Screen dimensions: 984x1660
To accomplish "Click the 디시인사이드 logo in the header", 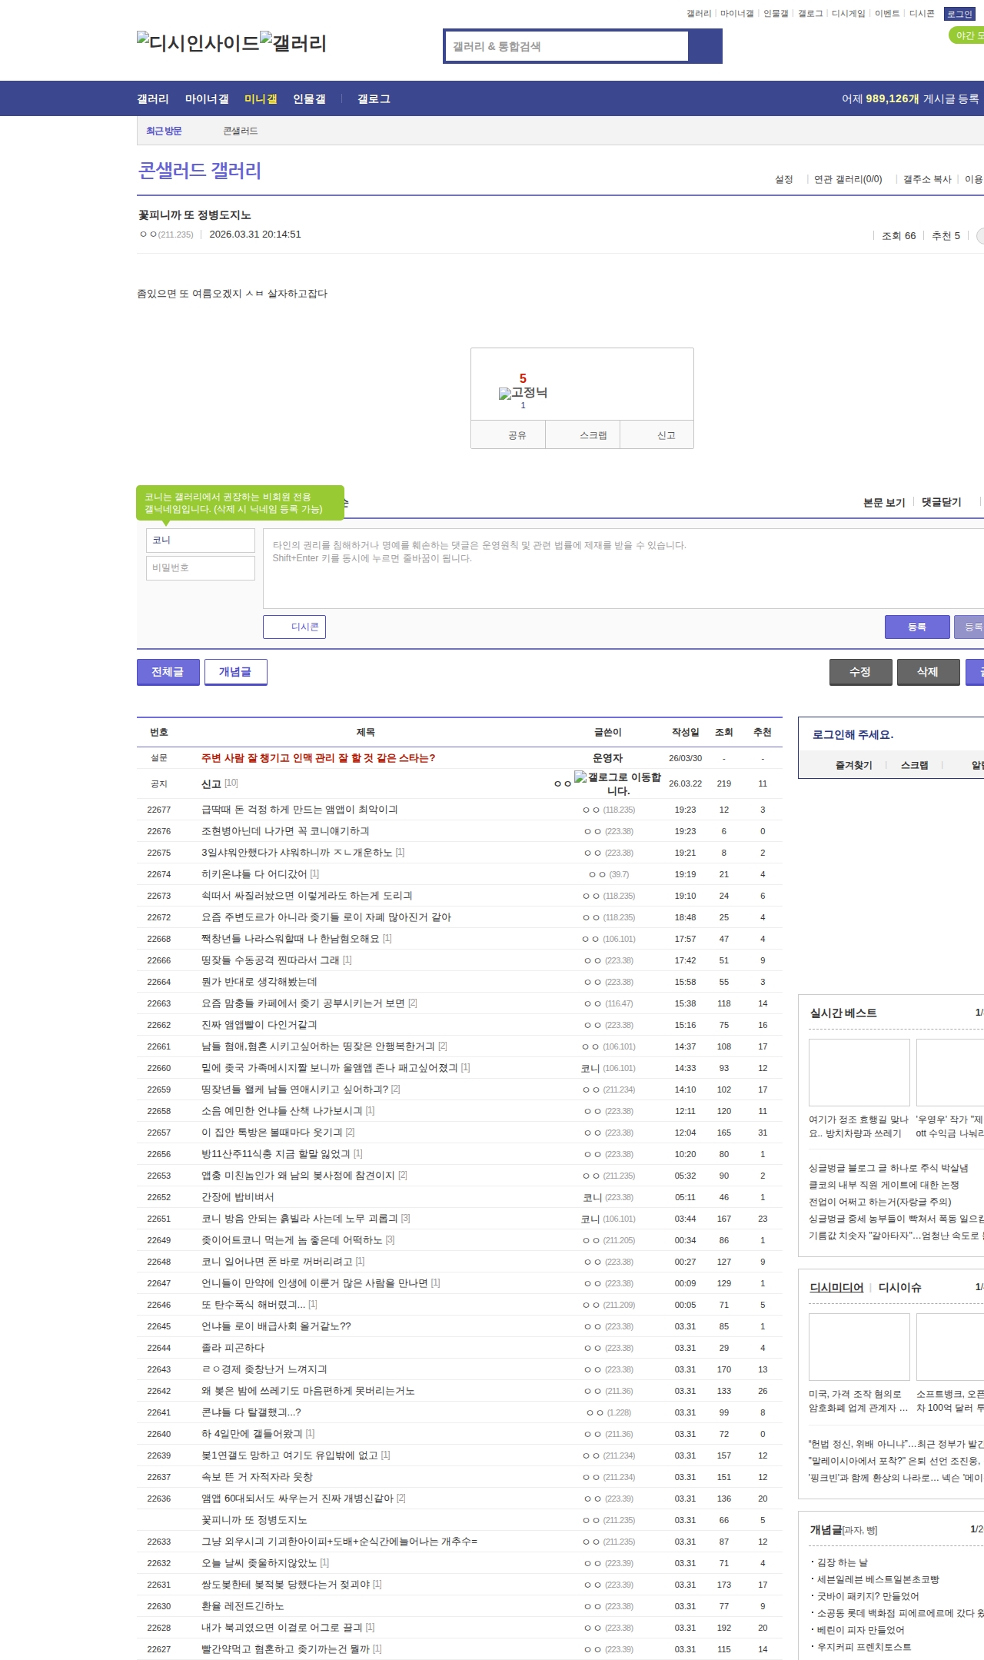I will pos(198,42).
